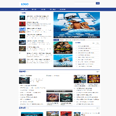
Task: Click the black gradient caption bar in the middle column
Action: click(59, 91)
